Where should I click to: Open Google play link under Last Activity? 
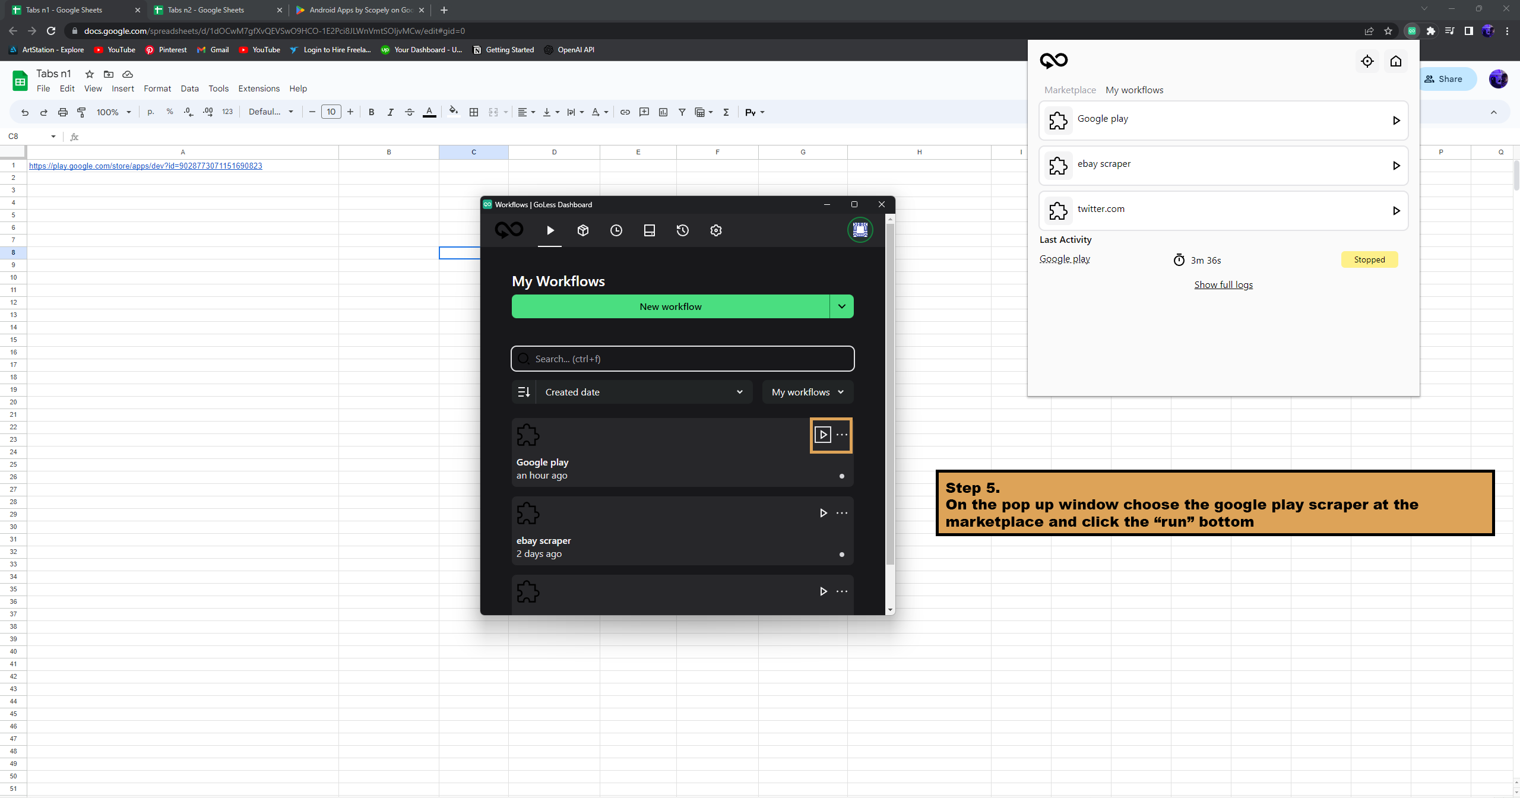pos(1065,259)
